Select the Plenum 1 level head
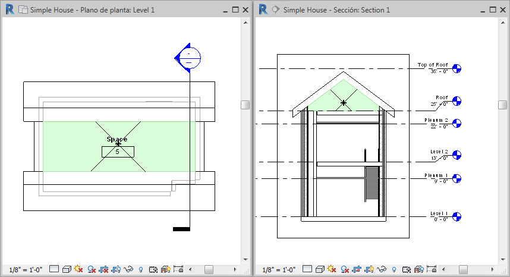 click(457, 178)
